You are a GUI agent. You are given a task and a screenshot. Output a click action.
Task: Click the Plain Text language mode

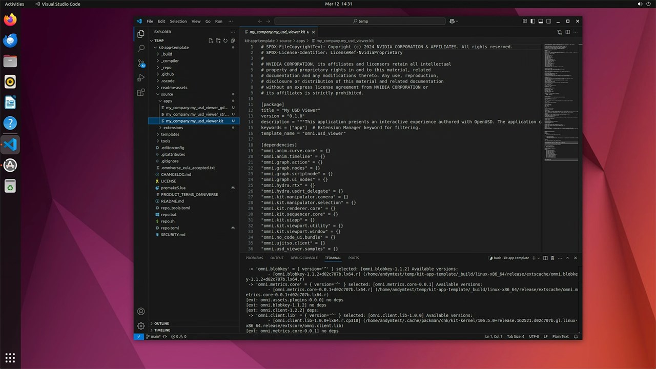click(x=561, y=337)
